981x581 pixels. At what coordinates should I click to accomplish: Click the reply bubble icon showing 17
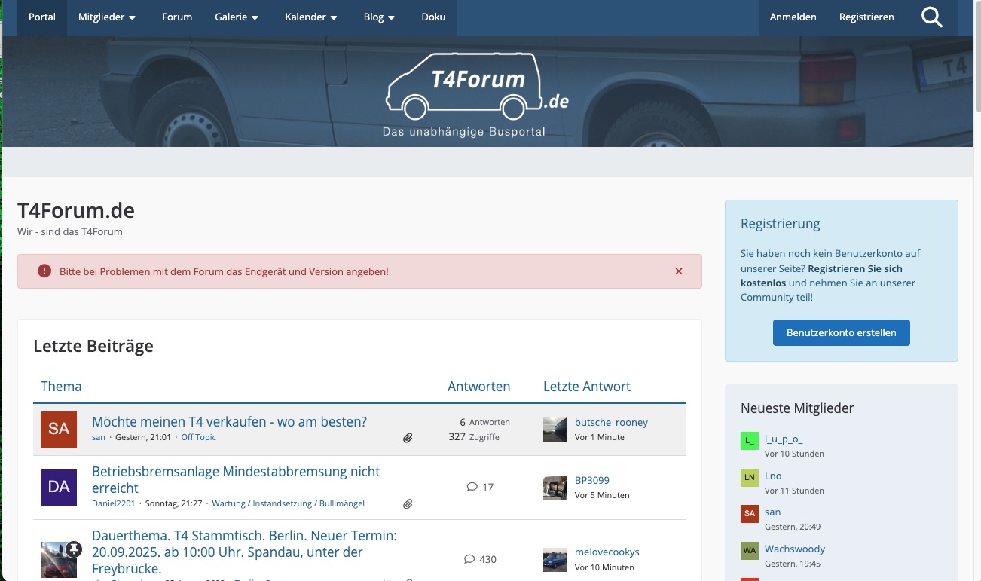point(472,487)
